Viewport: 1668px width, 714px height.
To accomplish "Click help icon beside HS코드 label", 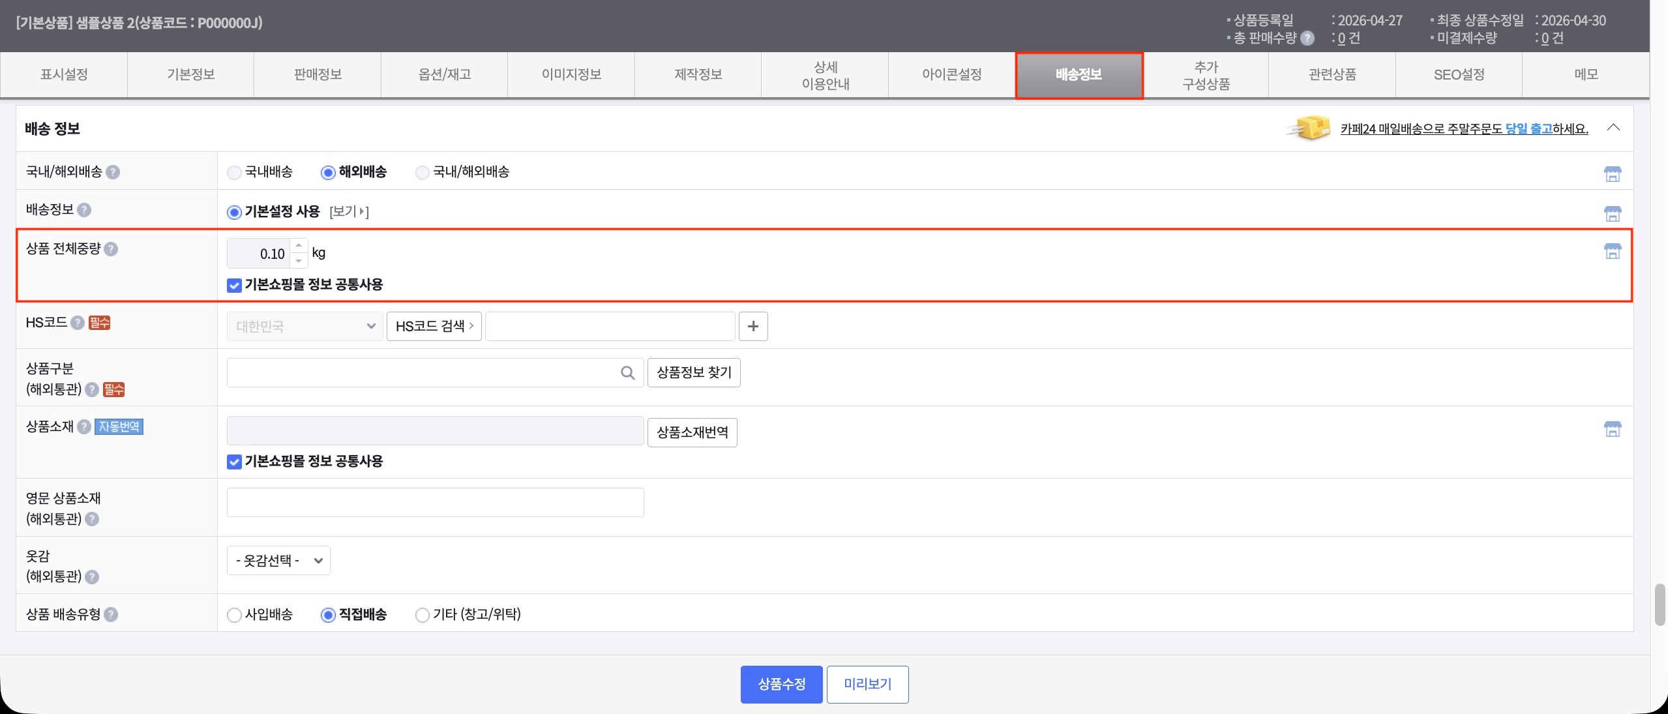I will click(x=78, y=323).
